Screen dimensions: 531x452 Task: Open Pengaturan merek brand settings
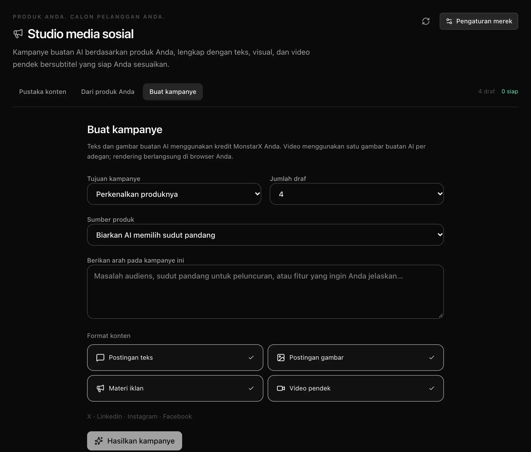click(x=479, y=21)
